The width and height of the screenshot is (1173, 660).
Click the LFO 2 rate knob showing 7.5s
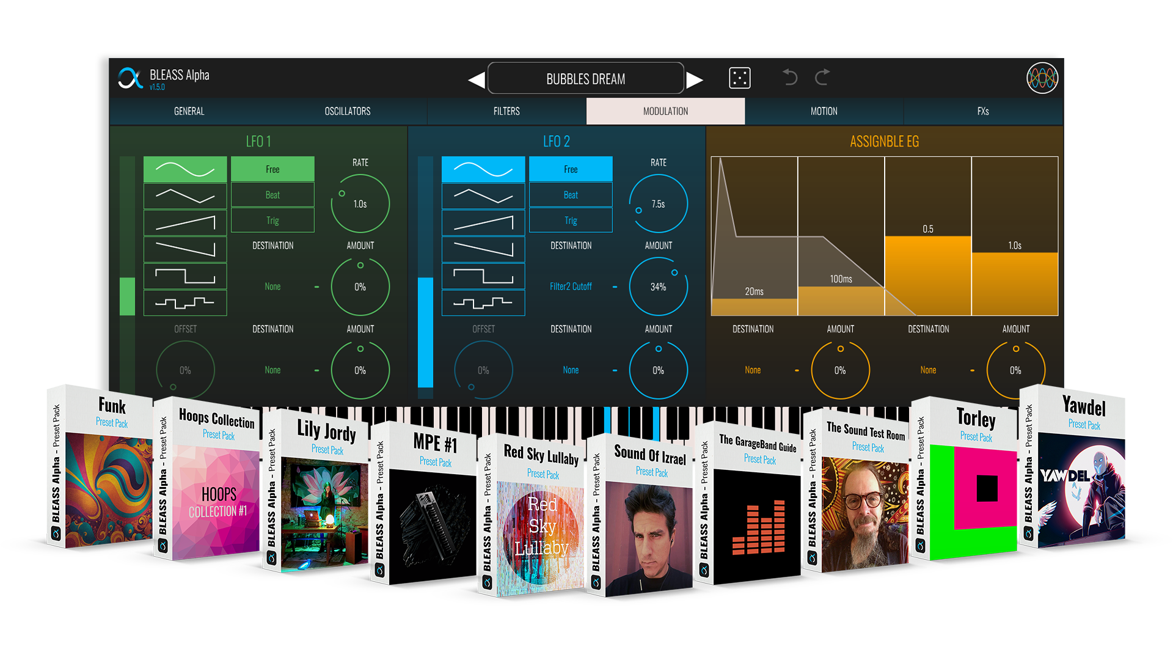[x=658, y=204]
